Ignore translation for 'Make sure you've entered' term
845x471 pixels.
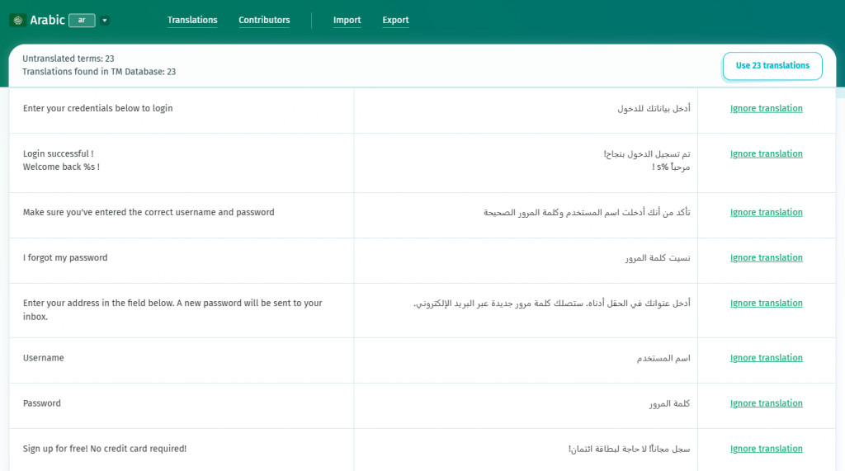pyautogui.click(x=766, y=212)
